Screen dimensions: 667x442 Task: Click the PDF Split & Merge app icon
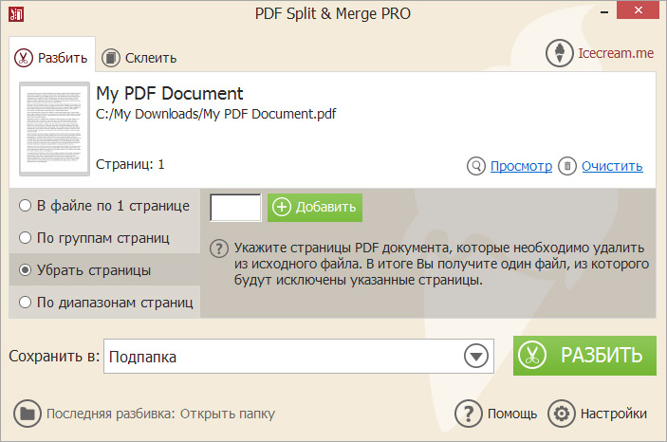[16, 14]
